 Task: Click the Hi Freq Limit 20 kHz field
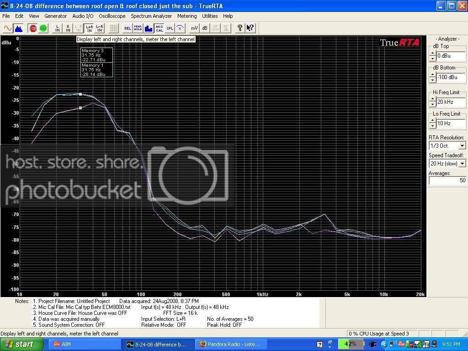[450, 102]
